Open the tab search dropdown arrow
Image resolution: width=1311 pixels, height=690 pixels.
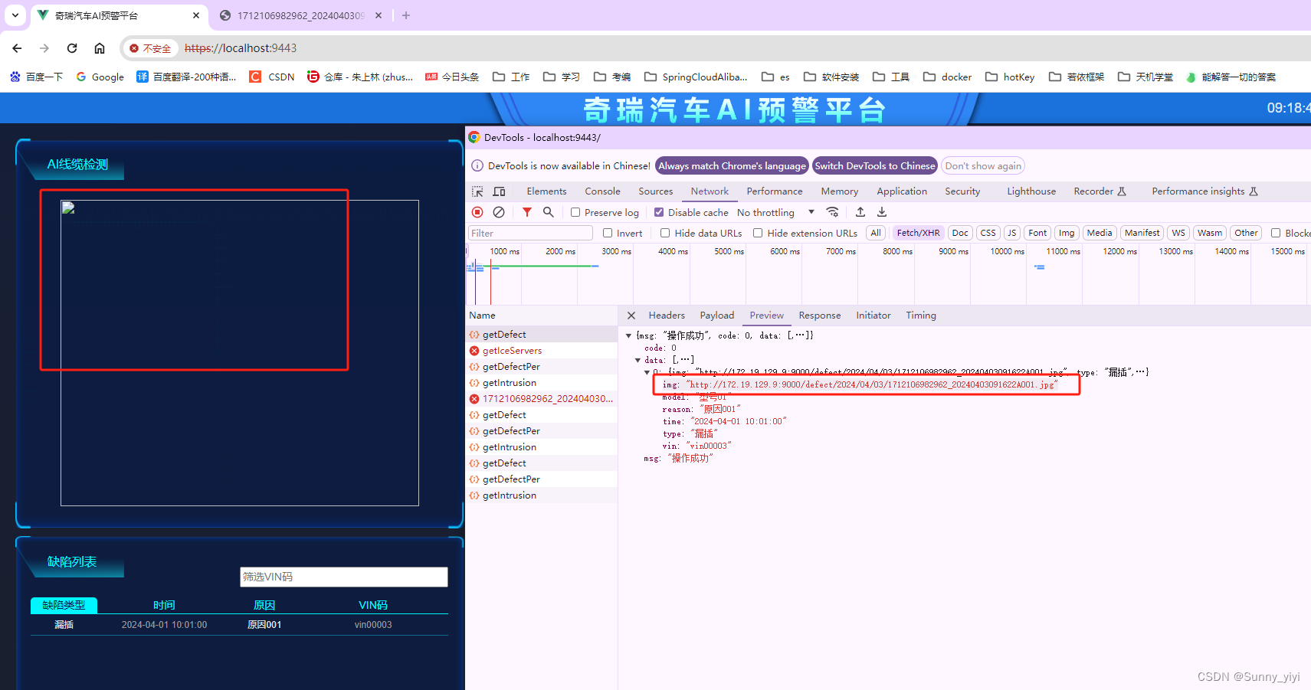[x=15, y=15]
